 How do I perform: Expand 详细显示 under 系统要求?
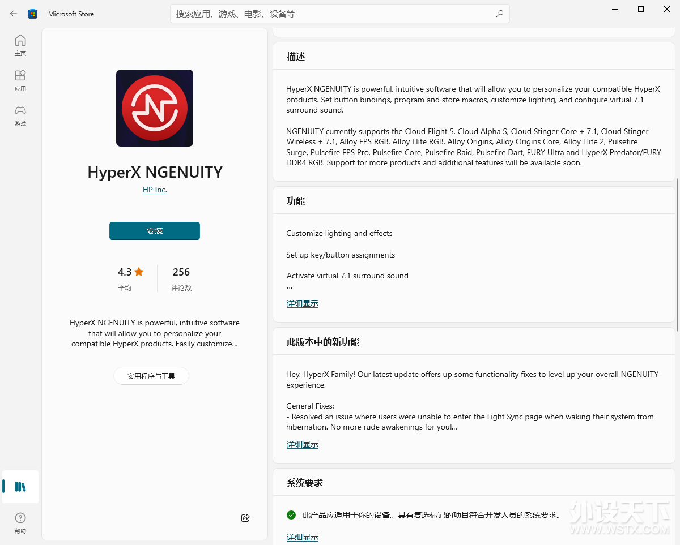(x=303, y=537)
